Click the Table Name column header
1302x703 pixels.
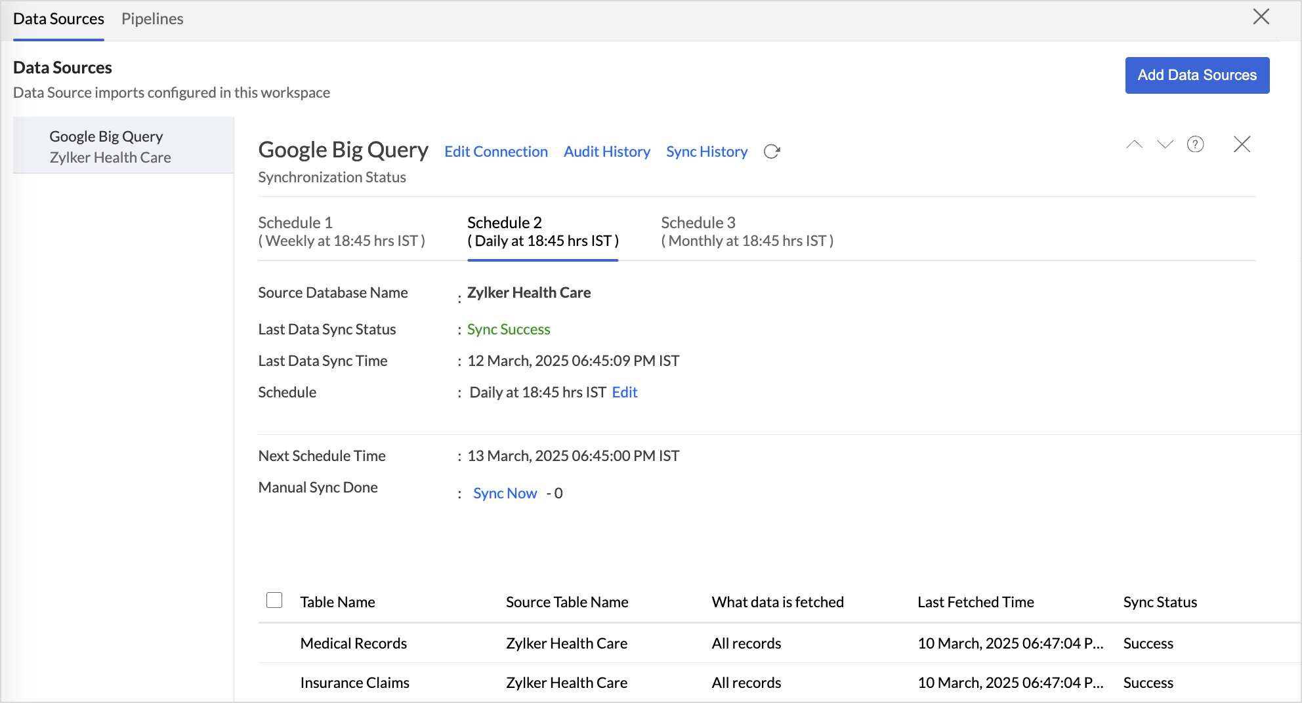[x=337, y=602]
